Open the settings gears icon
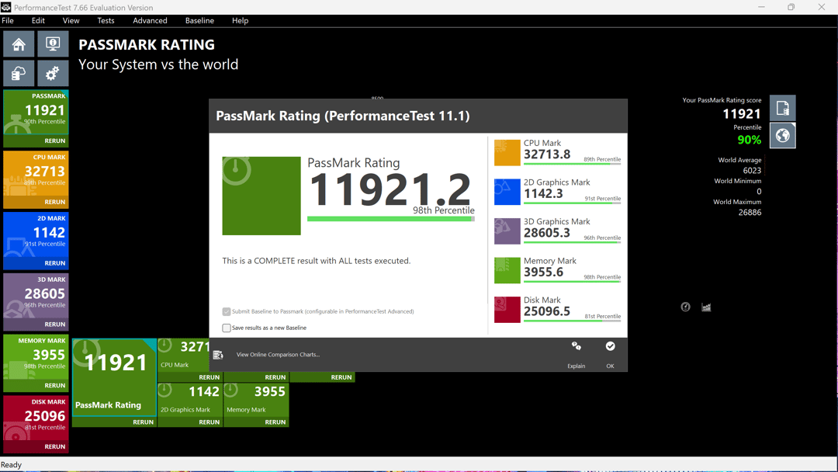 pos(53,73)
